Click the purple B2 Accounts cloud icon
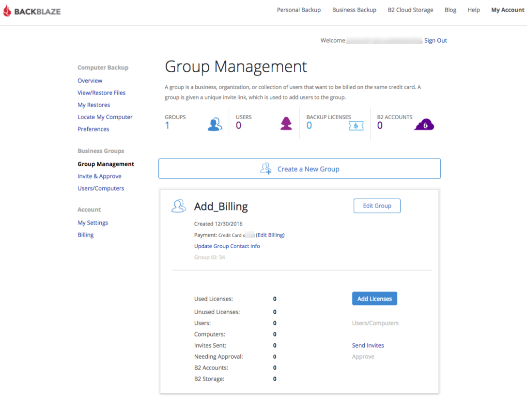The width and height of the screenshot is (527, 400). click(424, 124)
